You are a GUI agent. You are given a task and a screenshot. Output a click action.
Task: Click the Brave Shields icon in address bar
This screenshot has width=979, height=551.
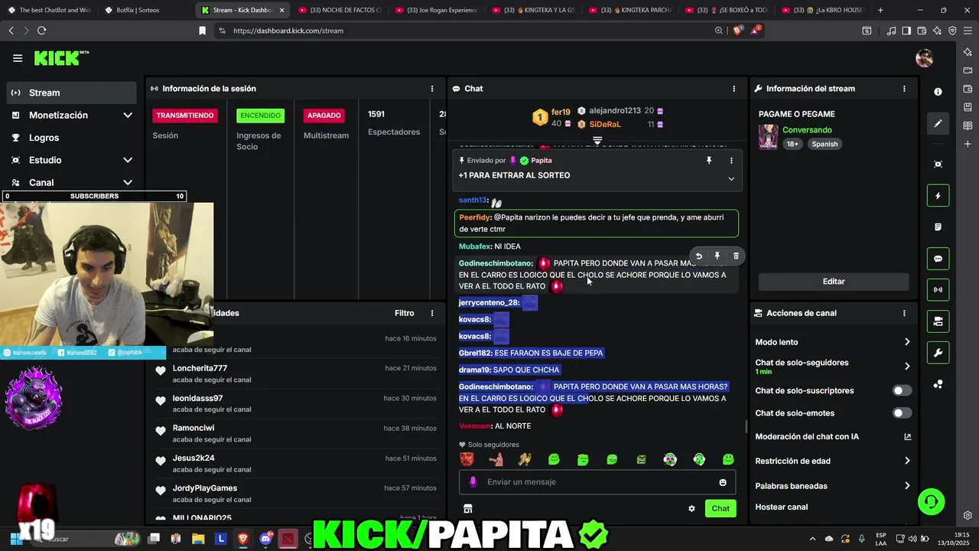pyautogui.click(x=737, y=31)
